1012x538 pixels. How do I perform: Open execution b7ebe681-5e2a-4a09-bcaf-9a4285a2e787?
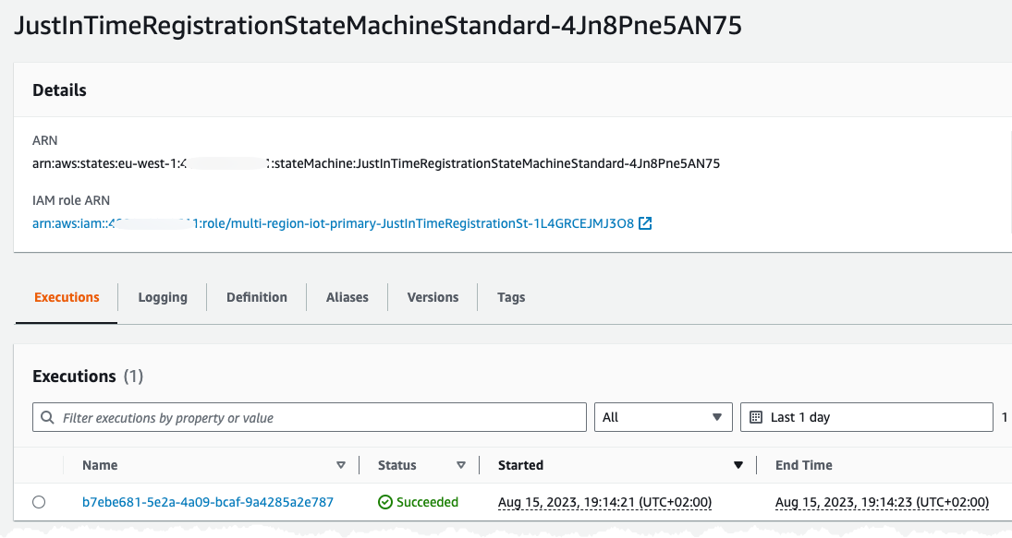coord(208,502)
